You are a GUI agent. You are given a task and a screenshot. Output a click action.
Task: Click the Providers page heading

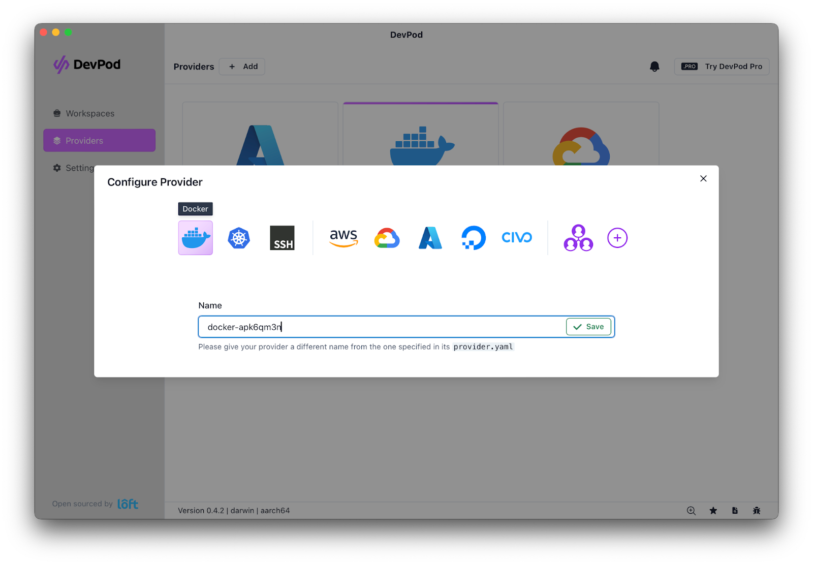coord(194,67)
